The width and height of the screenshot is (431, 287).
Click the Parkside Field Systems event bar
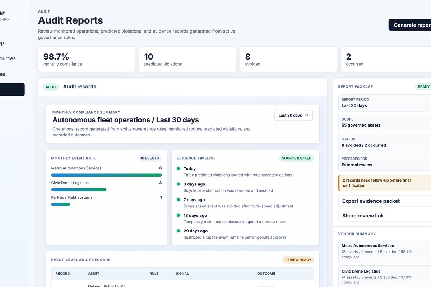[60, 204]
